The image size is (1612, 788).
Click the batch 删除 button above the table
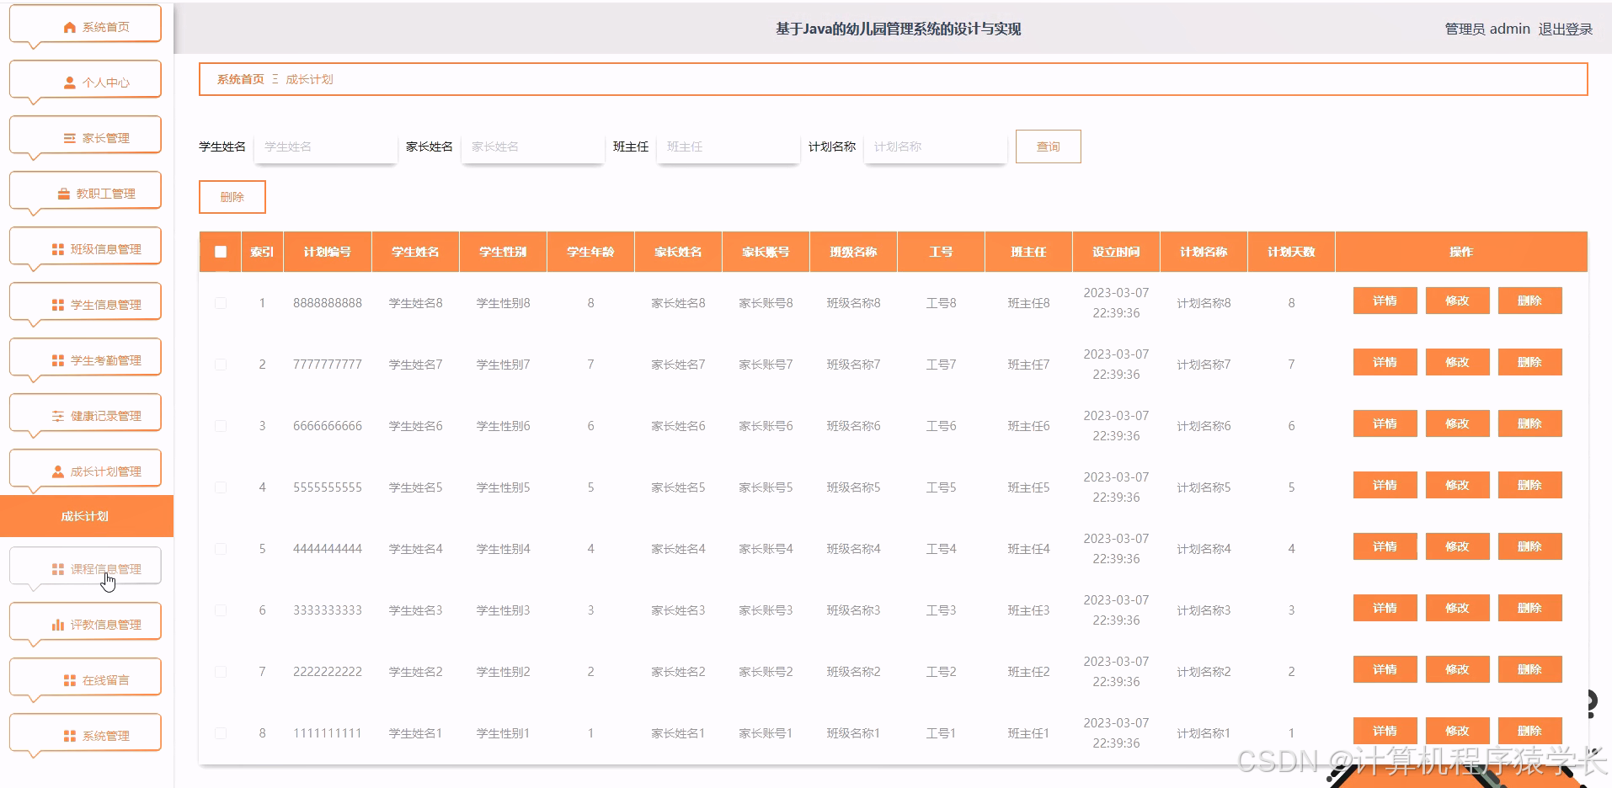click(232, 197)
